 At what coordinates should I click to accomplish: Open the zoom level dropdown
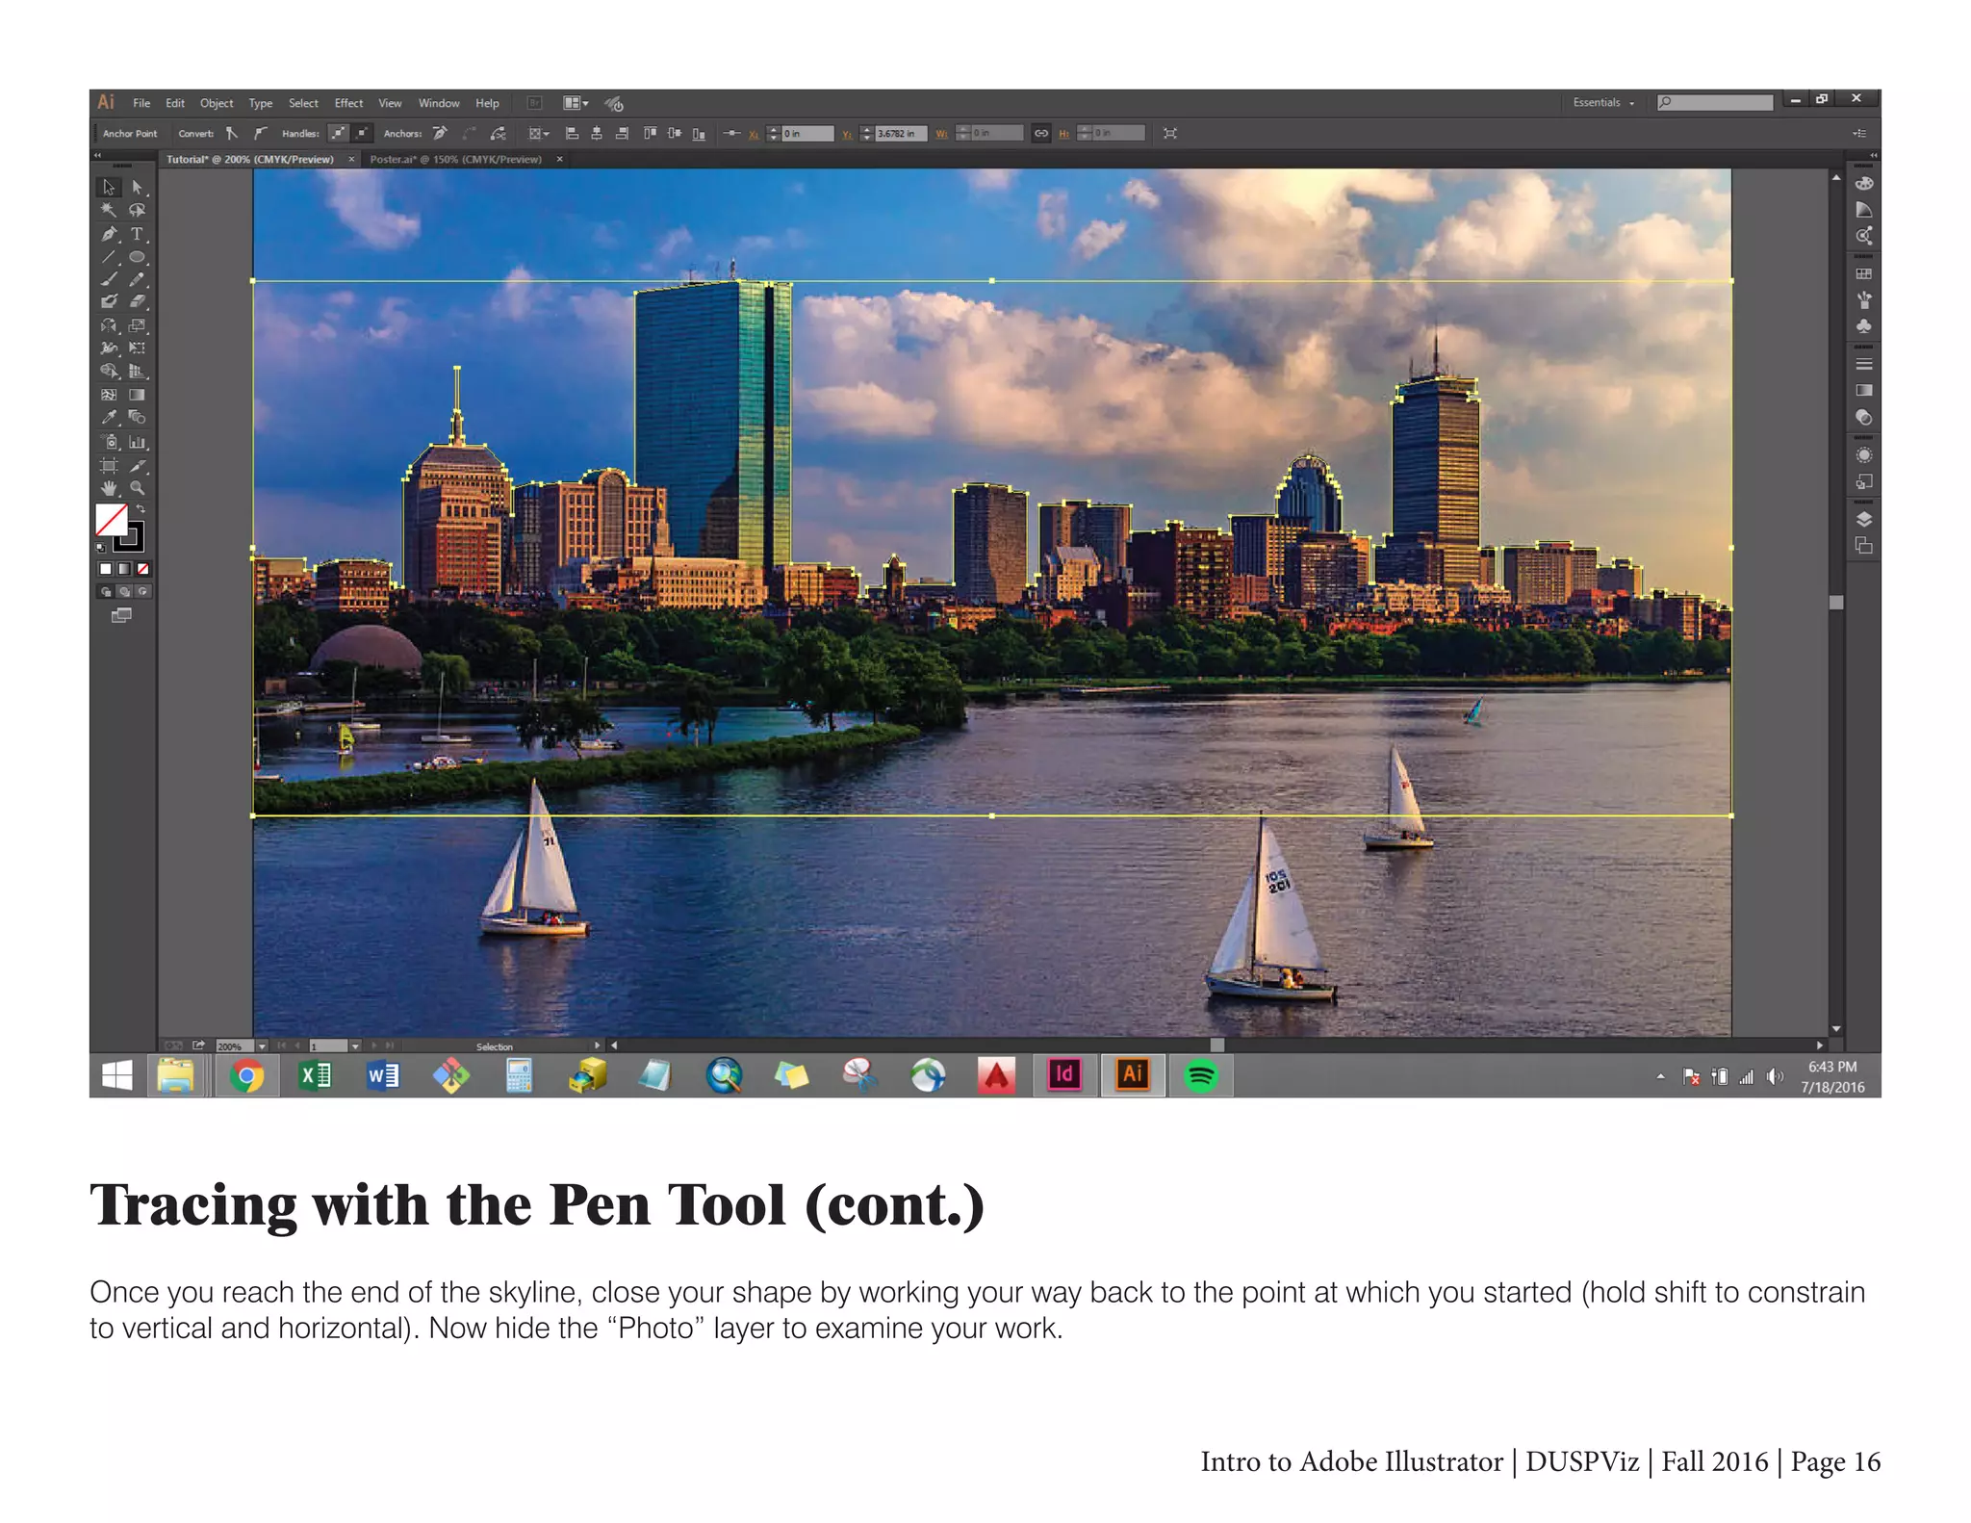point(262,1045)
